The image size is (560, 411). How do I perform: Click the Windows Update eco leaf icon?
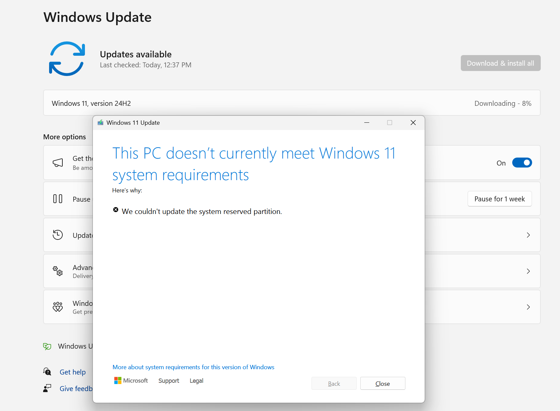click(47, 346)
